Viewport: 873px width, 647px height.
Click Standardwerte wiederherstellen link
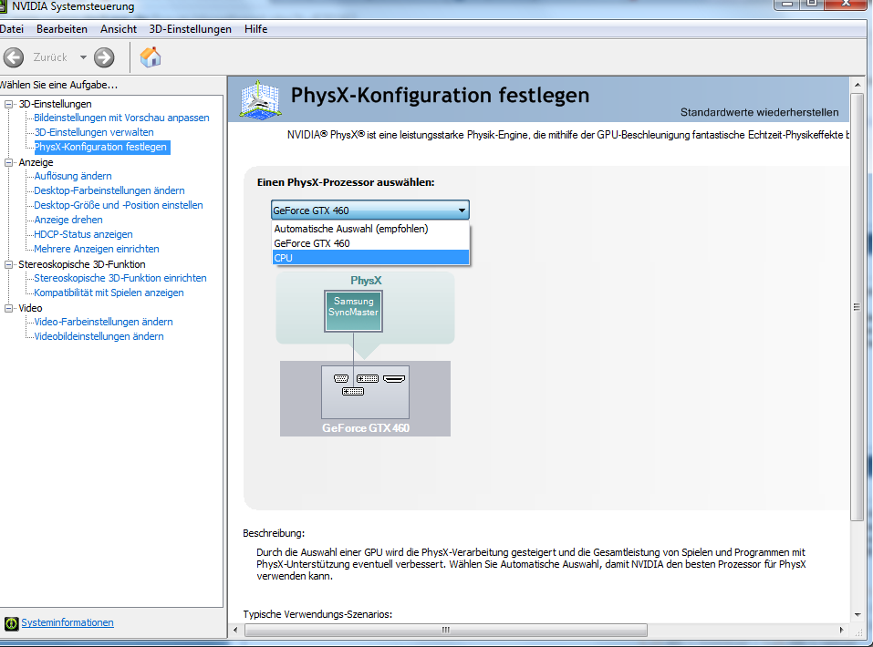coord(759,112)
